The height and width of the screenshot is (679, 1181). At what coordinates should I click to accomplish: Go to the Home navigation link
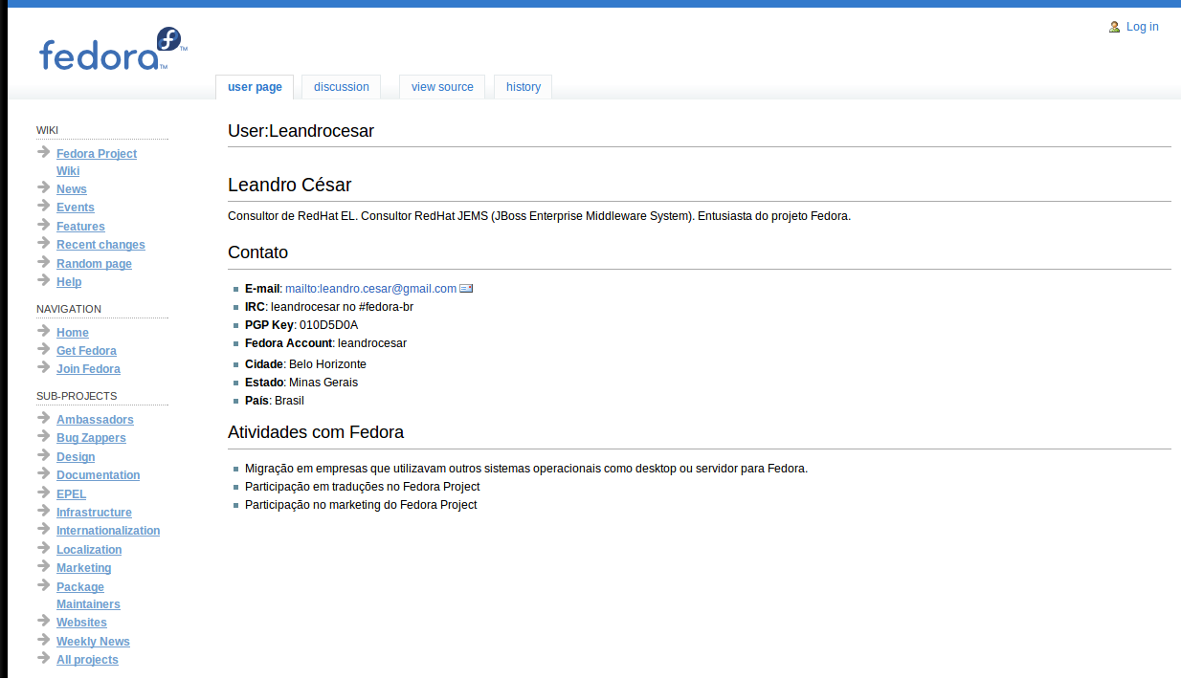click(73, 333)
